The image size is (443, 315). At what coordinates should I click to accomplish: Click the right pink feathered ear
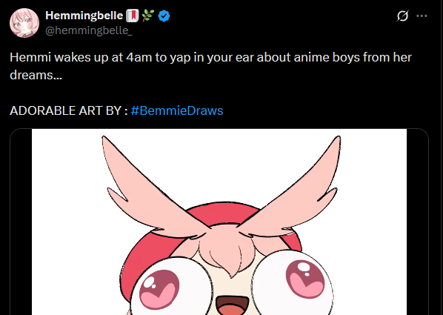click(x=288, y=188)
